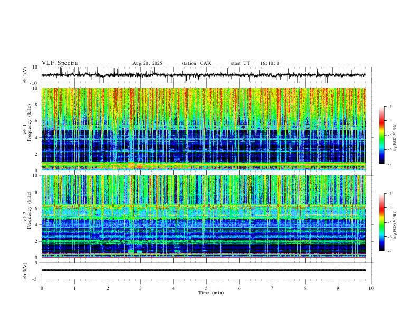The image size is (418, 323).
Task: Click time axis tick label '3'
Action: [x=140, y=288]
